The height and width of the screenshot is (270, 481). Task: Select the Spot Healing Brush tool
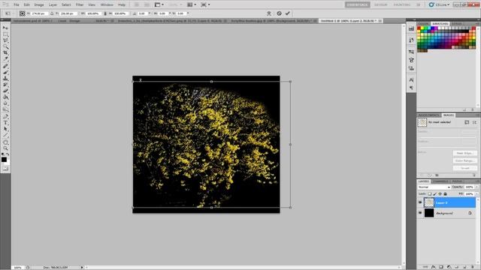coord(5,66)
